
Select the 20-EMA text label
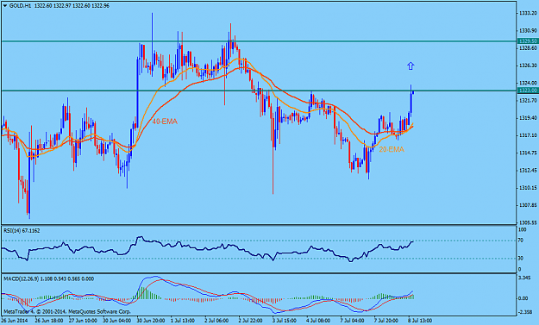coord(392,149)
